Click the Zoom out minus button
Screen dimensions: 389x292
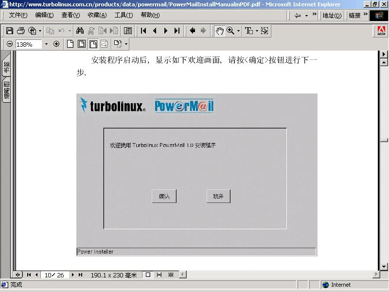coord(10,44)
